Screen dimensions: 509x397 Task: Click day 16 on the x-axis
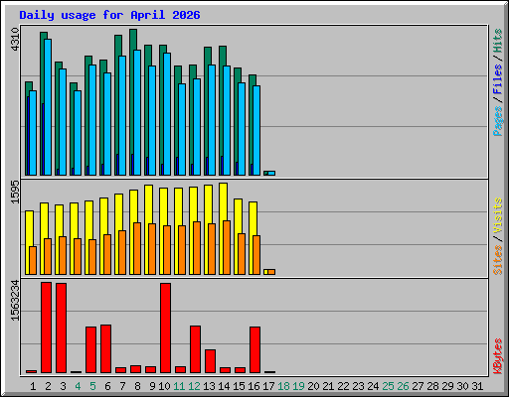[x=254, y=386]
